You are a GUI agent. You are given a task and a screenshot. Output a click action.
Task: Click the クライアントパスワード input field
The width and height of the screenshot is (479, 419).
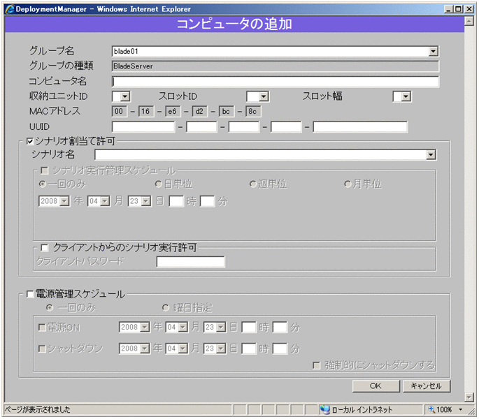191,262
